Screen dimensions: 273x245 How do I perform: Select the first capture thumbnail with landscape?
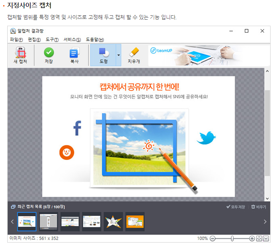tap(27, 222)
